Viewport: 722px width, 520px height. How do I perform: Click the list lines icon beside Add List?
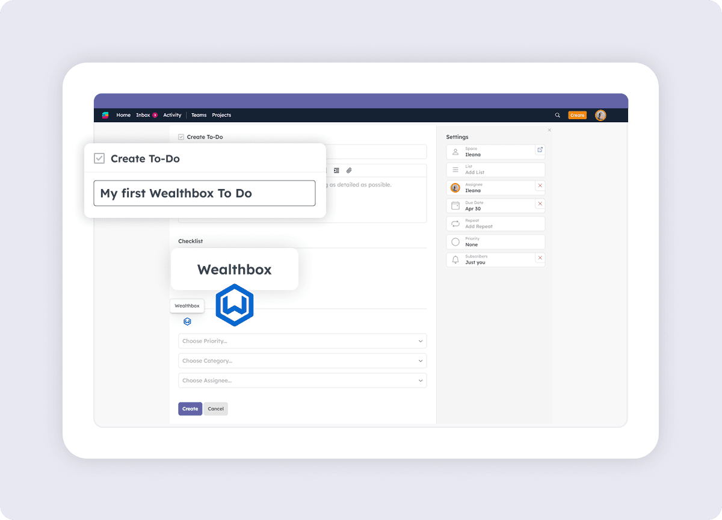tap(455, 170)
